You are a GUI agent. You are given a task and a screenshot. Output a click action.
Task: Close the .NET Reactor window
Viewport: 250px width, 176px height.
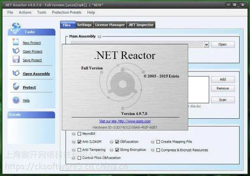point(242,5)
